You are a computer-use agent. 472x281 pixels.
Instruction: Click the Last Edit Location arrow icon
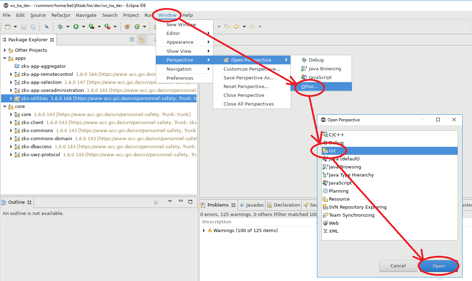point(227,27)
